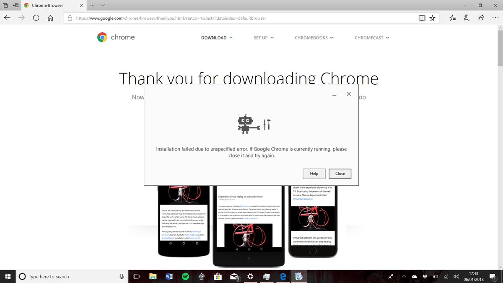Open Task View
This screenshot has height=283, width=503.
click(x=136, y=276)
